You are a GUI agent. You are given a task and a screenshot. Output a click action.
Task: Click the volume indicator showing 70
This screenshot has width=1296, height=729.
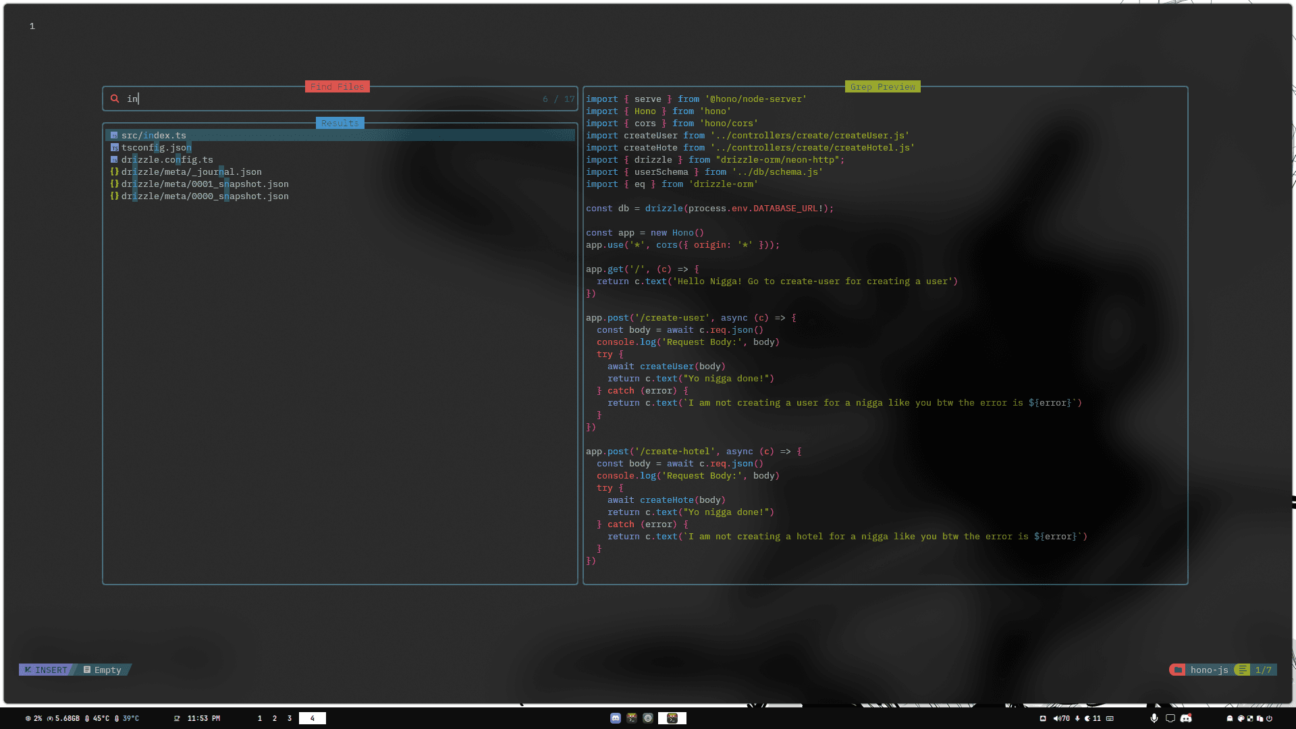[x=1062, y=718]
